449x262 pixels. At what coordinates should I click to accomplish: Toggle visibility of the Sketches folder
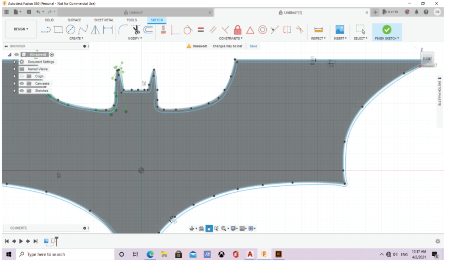22,91
